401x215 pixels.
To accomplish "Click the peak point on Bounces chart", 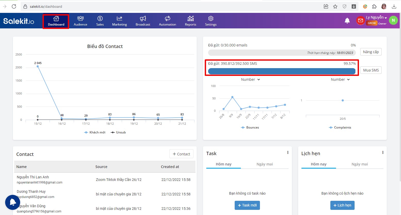I will (232, 97).
